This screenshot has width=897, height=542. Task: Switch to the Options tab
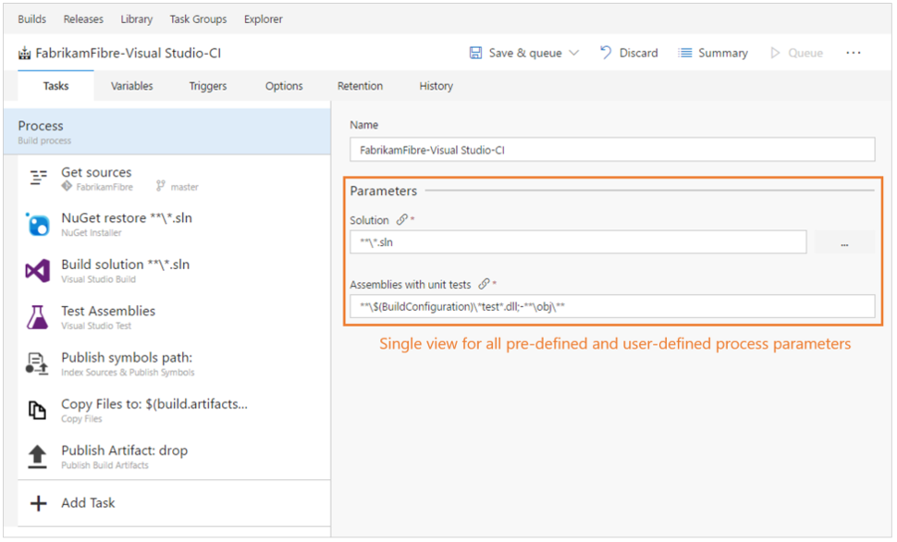click(284, 86)
